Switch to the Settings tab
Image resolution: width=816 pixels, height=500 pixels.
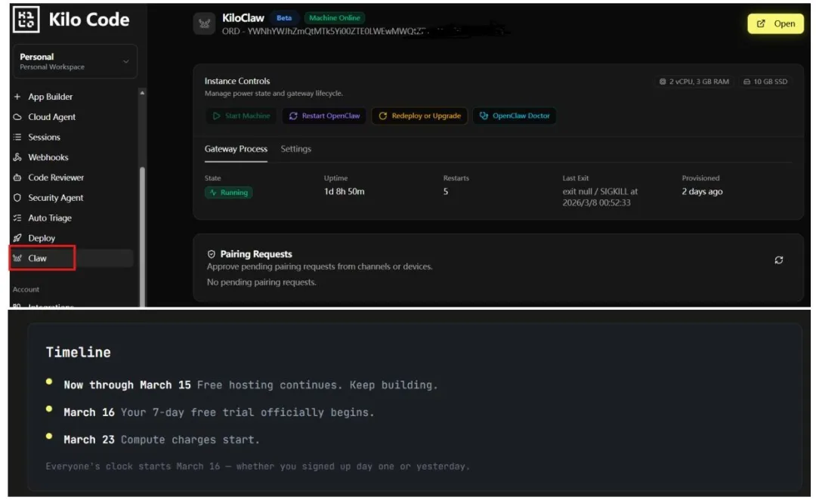295,149
